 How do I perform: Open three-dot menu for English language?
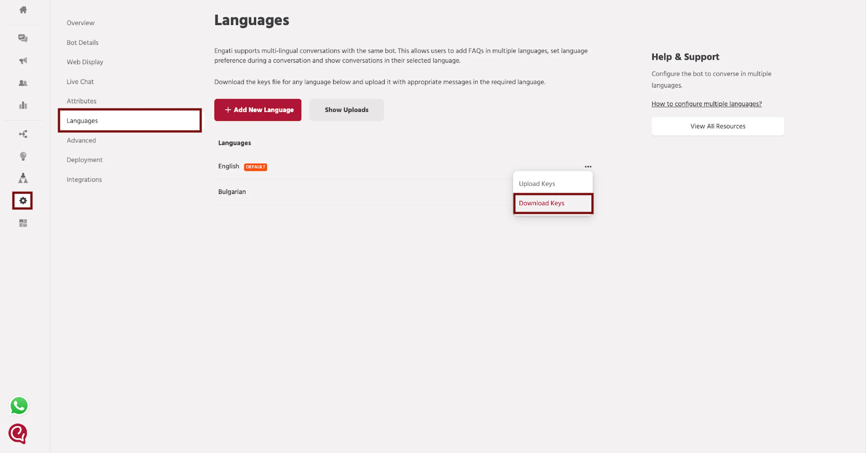click(588, 166)
